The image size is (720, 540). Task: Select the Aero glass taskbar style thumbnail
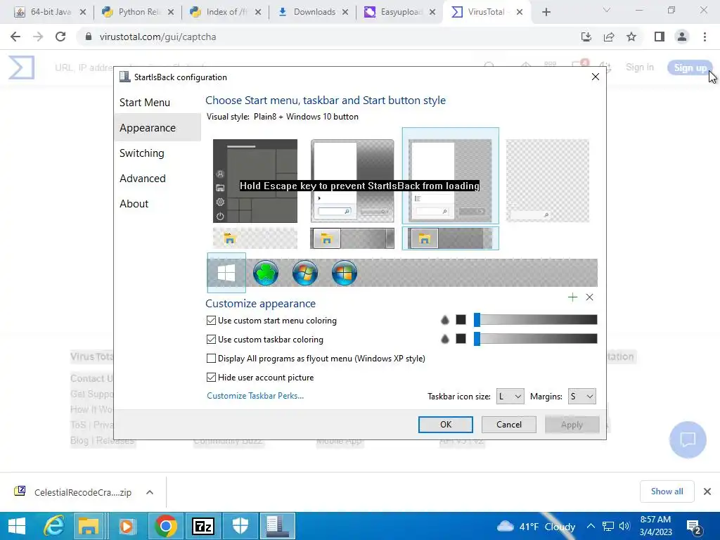[352, 238]
